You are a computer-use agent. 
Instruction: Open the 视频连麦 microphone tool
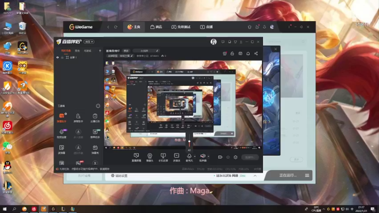pos(62,133)
